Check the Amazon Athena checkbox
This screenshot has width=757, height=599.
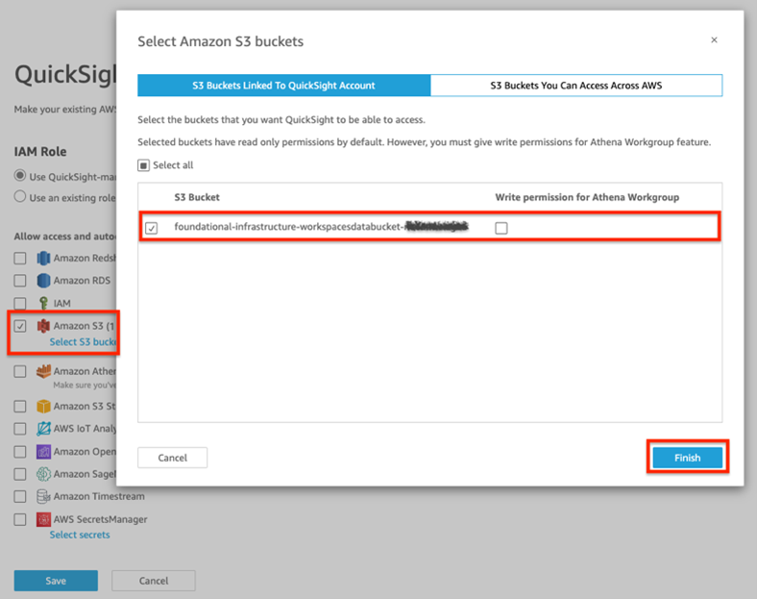coord(20,371)
